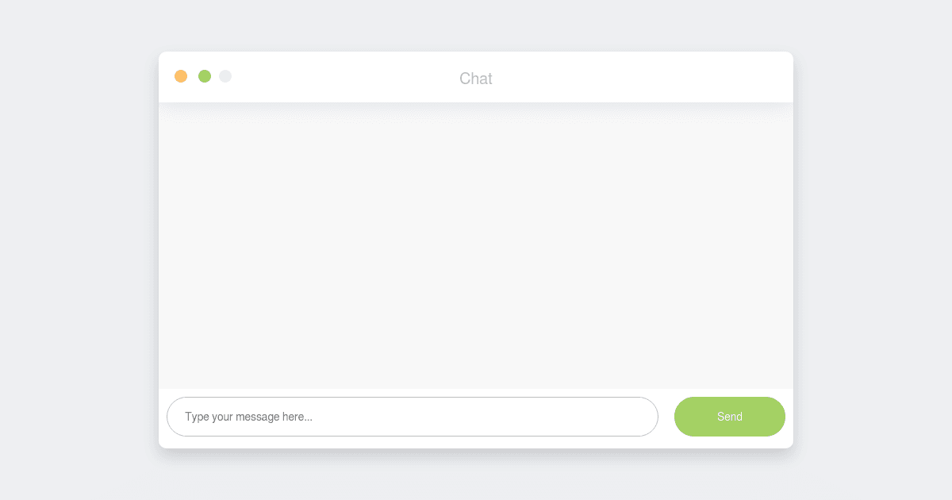Click the message input placeholder text
The height and width of the screenshot is (500, 952).
tap(248, 416)
